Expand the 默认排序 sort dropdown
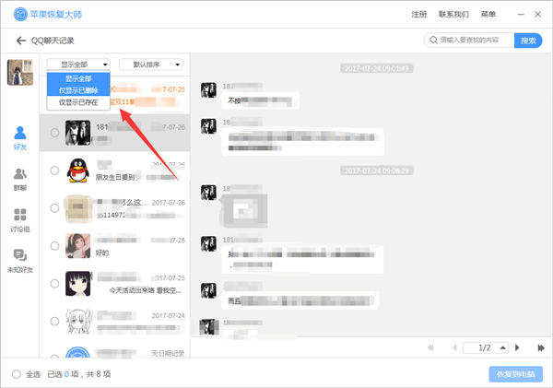The image size is (553, 388). [x=151, y=65]
